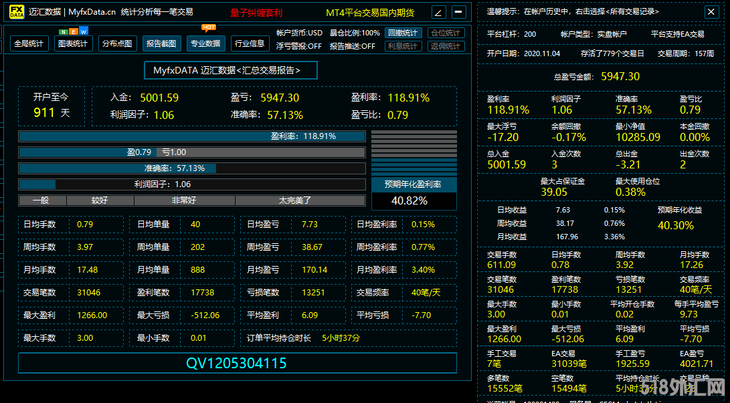Click the FX DATA logo icon
730x403 pixels.
coord(17,12)
